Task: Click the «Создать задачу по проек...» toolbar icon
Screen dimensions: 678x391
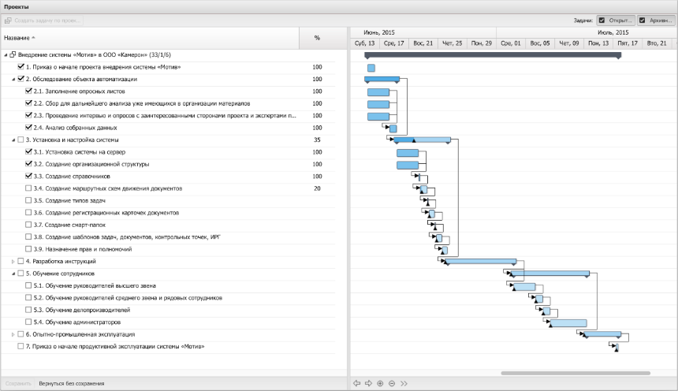Action: click(9, 20)
